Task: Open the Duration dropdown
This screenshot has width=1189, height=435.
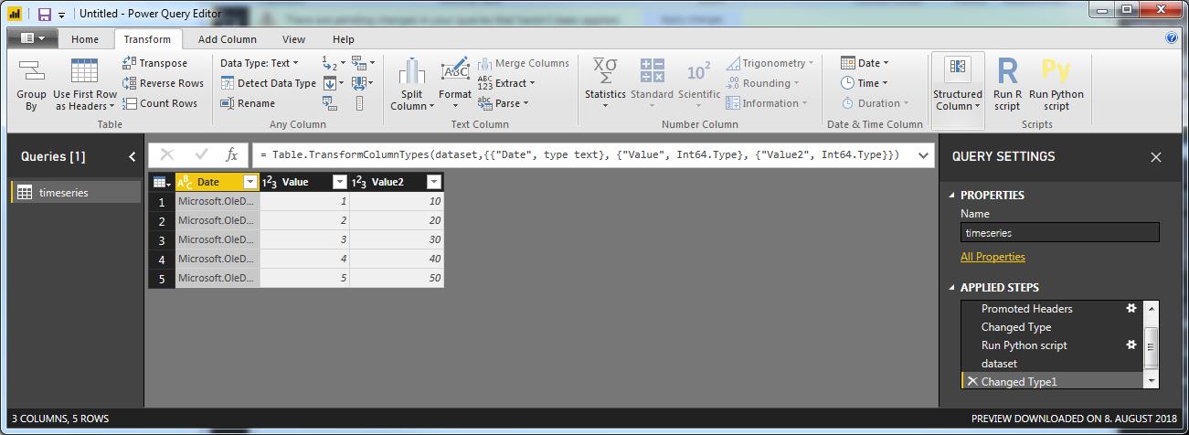Action: (876, 103)
